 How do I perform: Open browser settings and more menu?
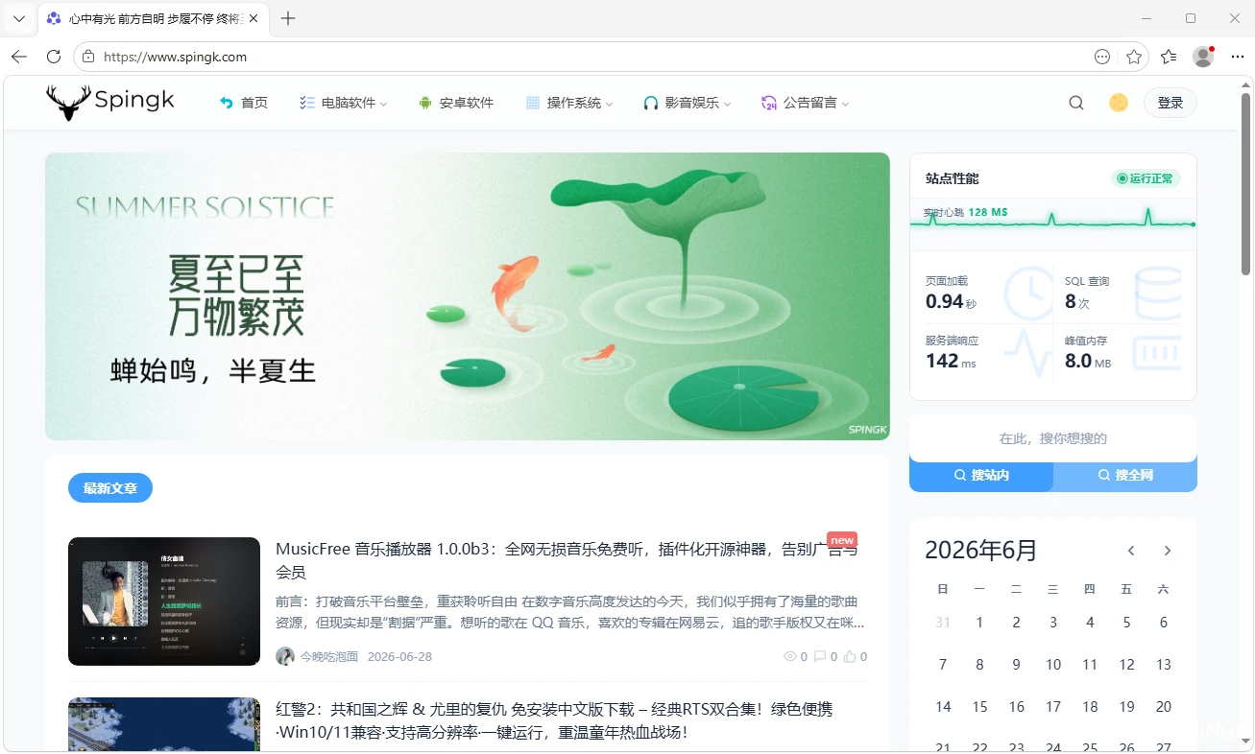(x=1237, y=57)
